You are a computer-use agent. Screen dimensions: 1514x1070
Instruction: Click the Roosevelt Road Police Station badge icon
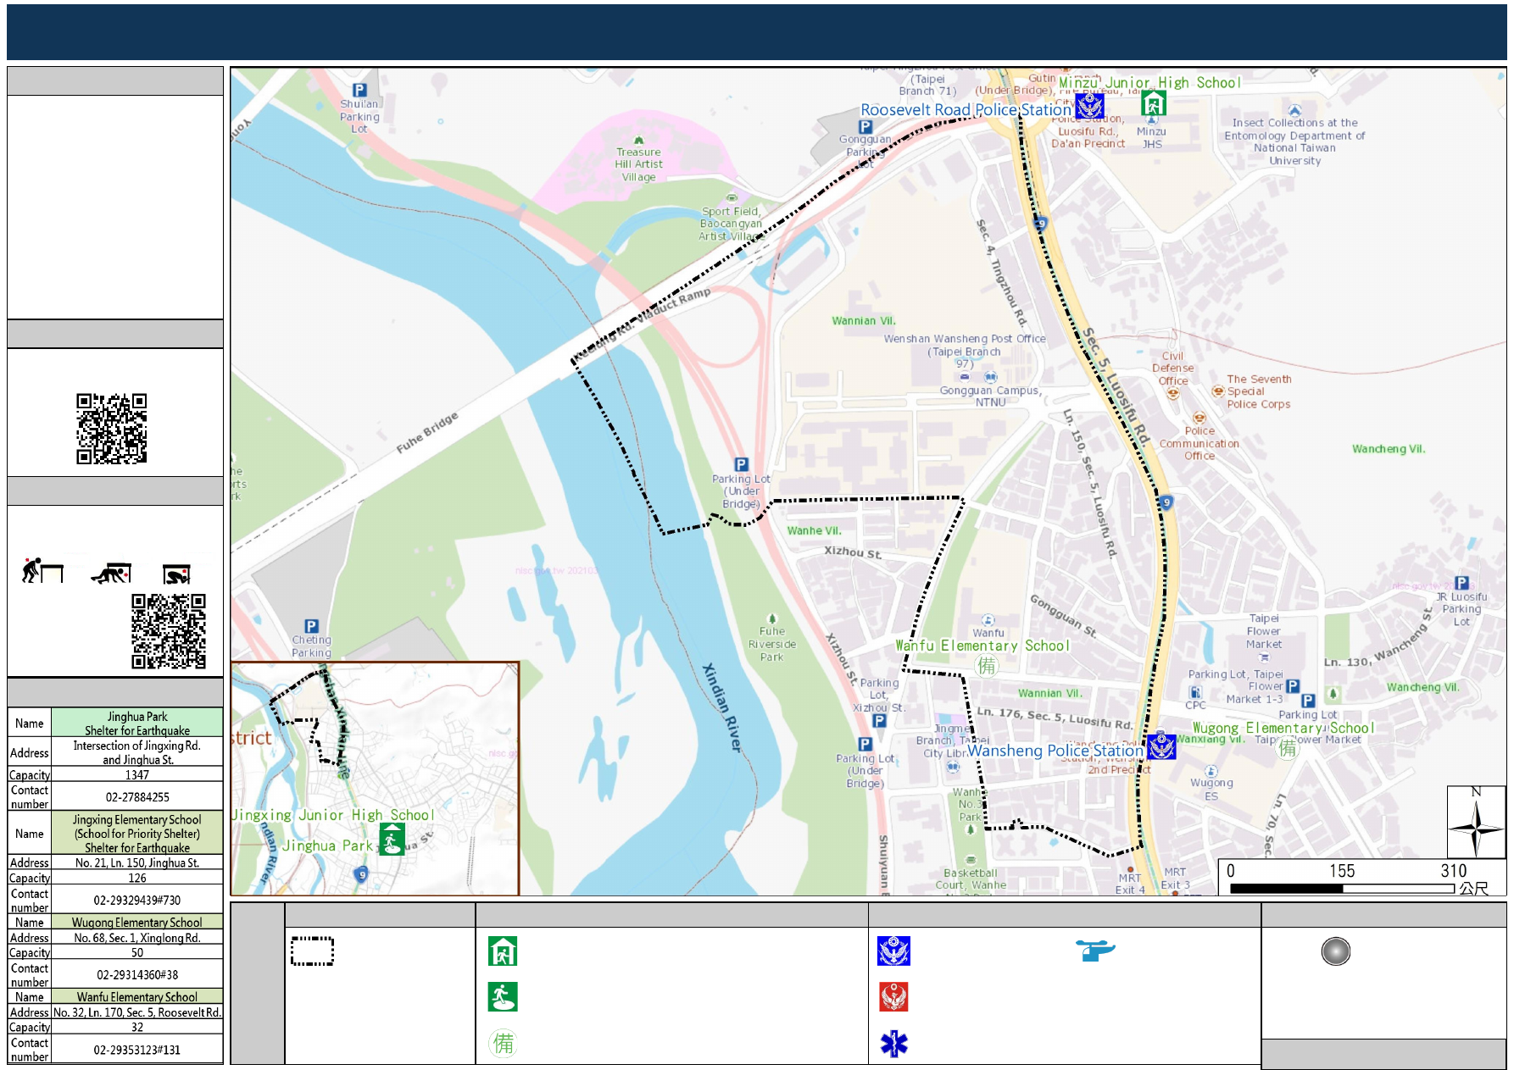1089,106
